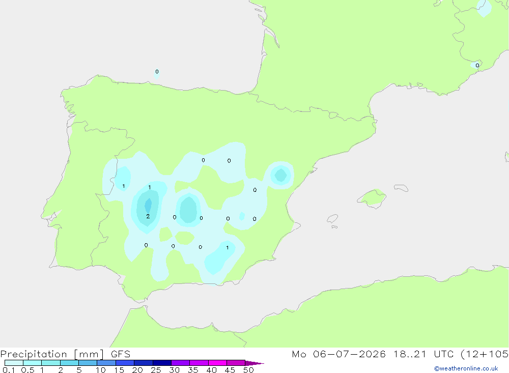Viewport: 509px width, 373px height.
Task: Click the '40' legend tick label
Action: tap(211, 370)
